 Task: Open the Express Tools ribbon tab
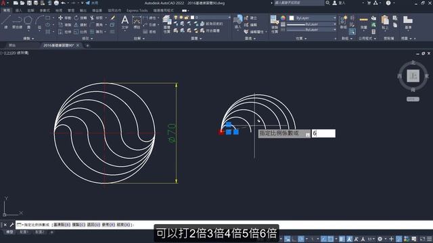click(x=137, y=11)
